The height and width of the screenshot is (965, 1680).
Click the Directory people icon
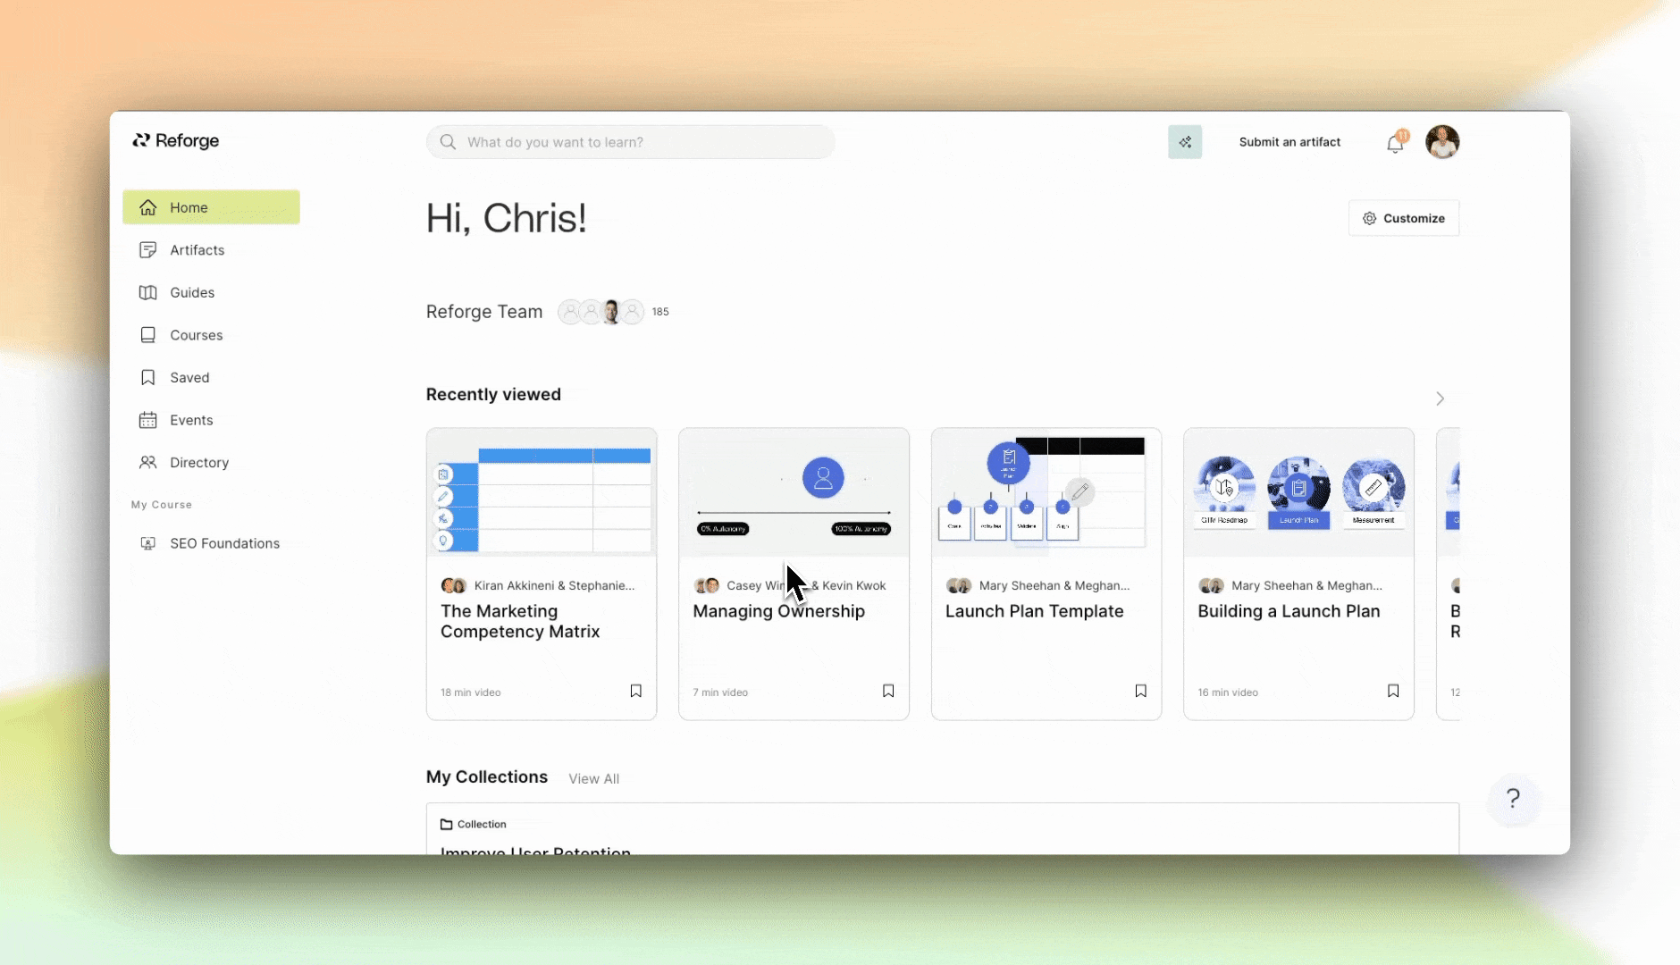coord(148,463)
